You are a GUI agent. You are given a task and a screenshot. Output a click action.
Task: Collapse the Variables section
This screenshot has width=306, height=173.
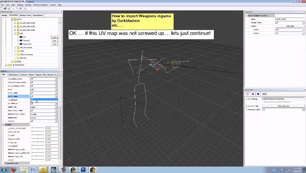(x=3, y=125)
